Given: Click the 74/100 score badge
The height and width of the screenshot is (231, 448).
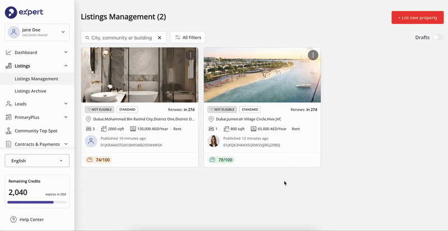Looking at the screenshot, I should click(x=99, y=160).
